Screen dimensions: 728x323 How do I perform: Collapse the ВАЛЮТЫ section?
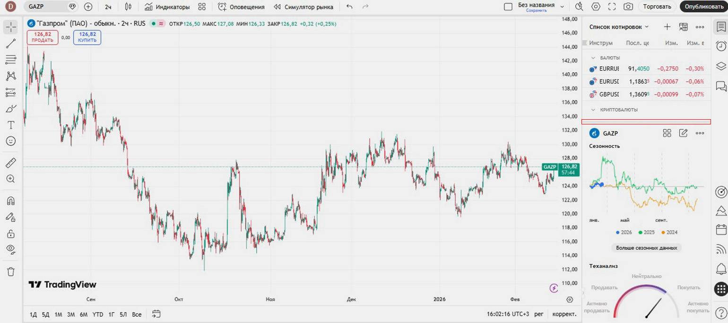[593, 58]
